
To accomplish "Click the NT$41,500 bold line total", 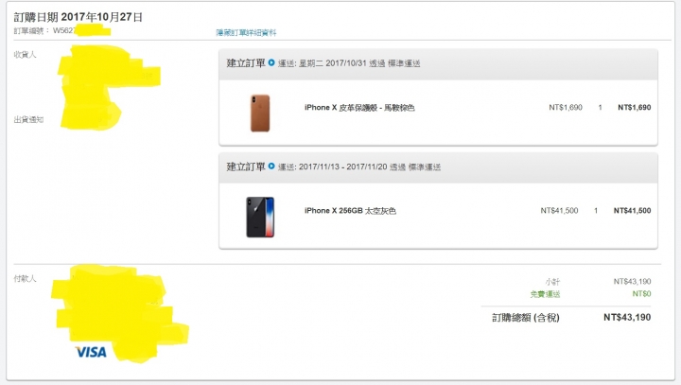I will pyautogui.click(x=632, y=211).
